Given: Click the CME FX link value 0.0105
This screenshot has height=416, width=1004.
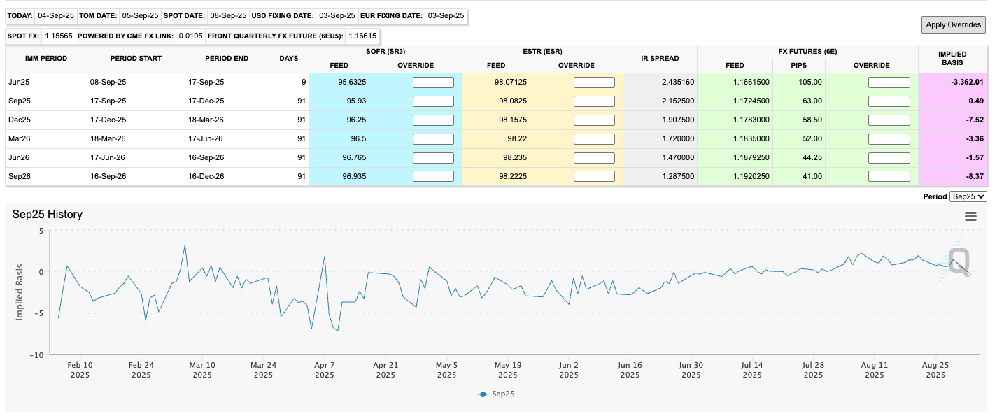Looking at the screenshot, I should [190, 35].
